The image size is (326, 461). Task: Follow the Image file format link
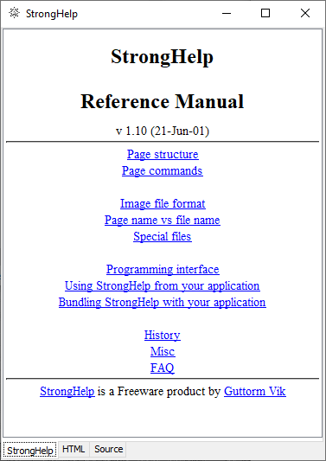(x=163, y=203)
